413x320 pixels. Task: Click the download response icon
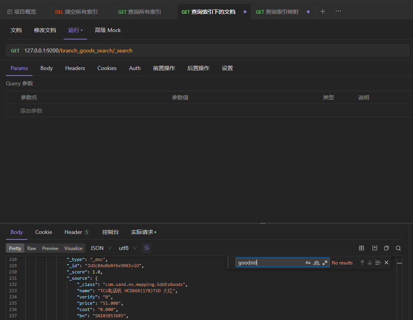click(x=375, y=248)
